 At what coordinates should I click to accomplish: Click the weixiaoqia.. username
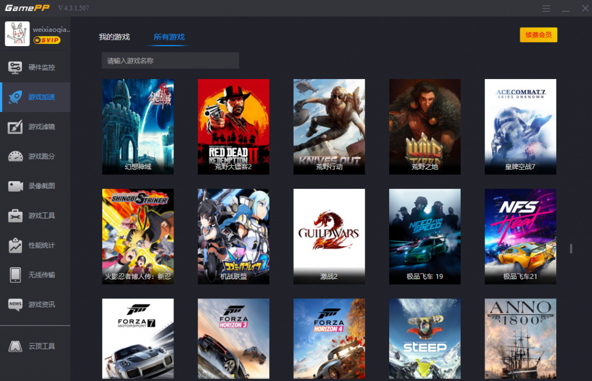click(x=51, y=29)
